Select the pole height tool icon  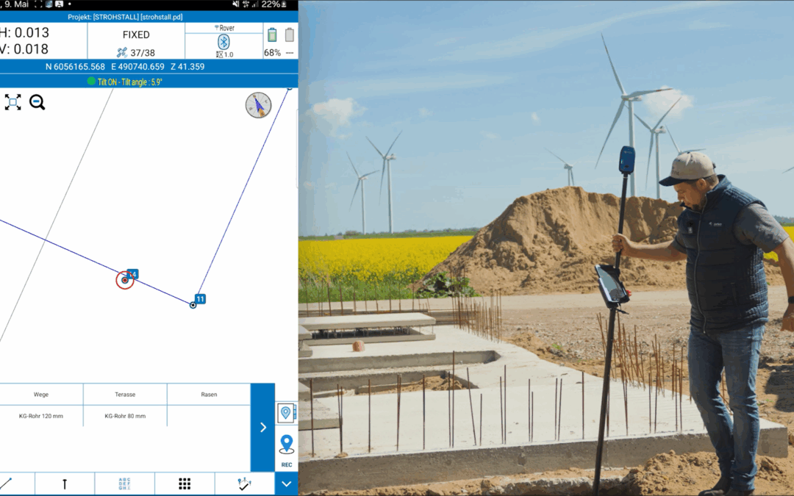(65, 484)
